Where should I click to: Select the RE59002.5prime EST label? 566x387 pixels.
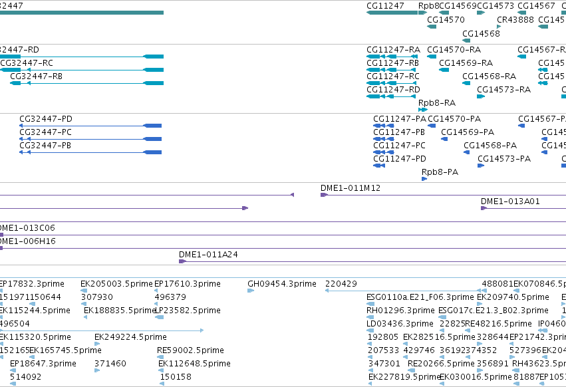(x=191, y=350)
